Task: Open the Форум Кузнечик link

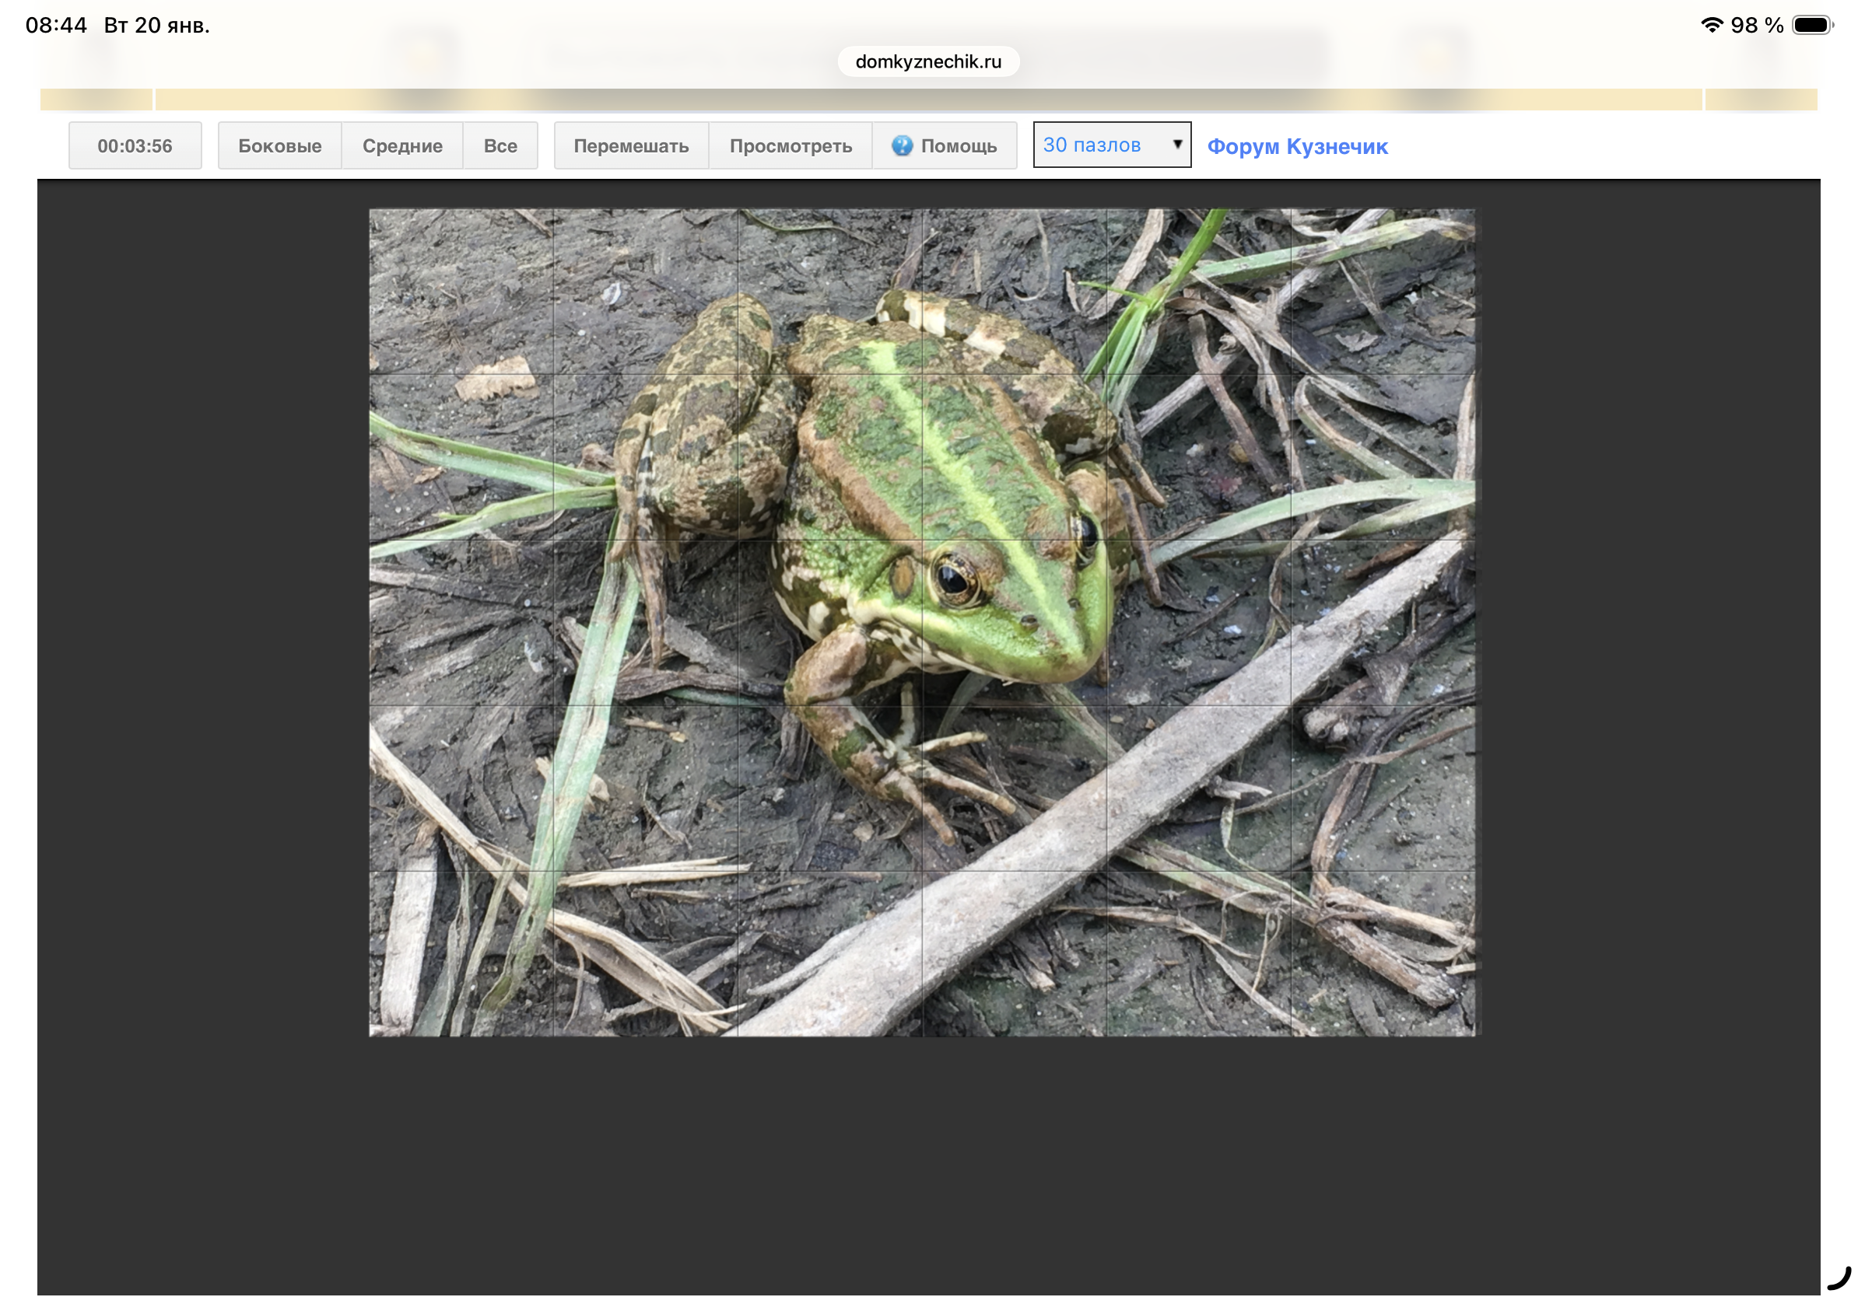Action: [x=1296, y=146]
